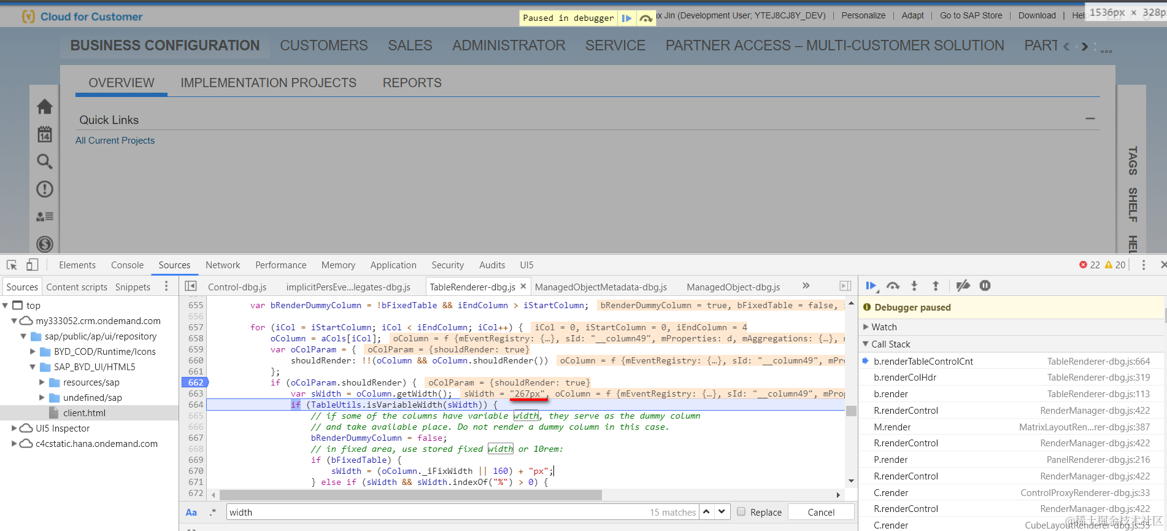Click the red error count indicator
Image resolution: width=1167 pixels, height=531 pixels.
point(1090,265)
